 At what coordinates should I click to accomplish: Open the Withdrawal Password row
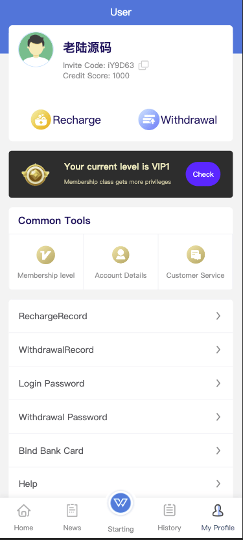[x=121, y=417]
